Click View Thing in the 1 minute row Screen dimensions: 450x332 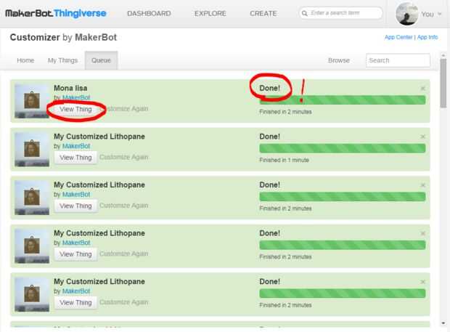[75, 158]
